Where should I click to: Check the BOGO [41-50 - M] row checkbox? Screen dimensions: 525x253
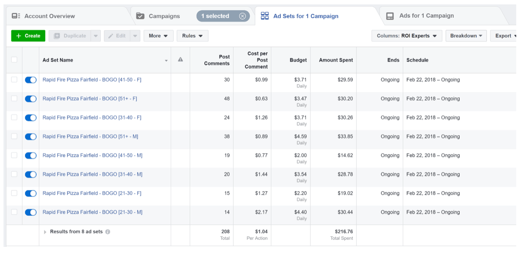coord(14,155)
